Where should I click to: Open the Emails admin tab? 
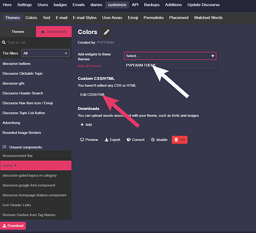[x=78, y=5]
